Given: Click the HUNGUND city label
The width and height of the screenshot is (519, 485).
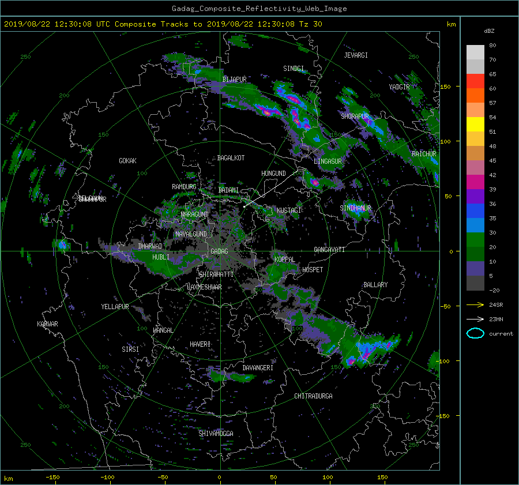Looking at the screenshot, I should (273, 174).
